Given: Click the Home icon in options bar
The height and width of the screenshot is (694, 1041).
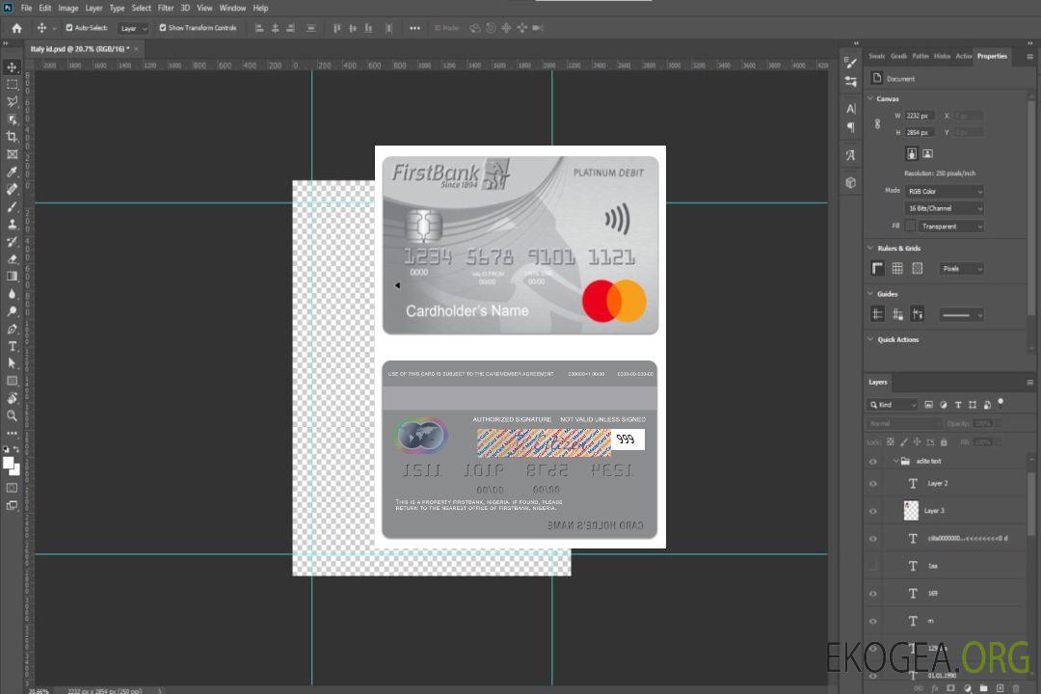Looking at the screenshot, I should point(16,28).
